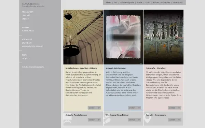Click weiter button in Kontakt + Impressum card
Viewport: 205px width, 128px height.
[x=175, y=120]
